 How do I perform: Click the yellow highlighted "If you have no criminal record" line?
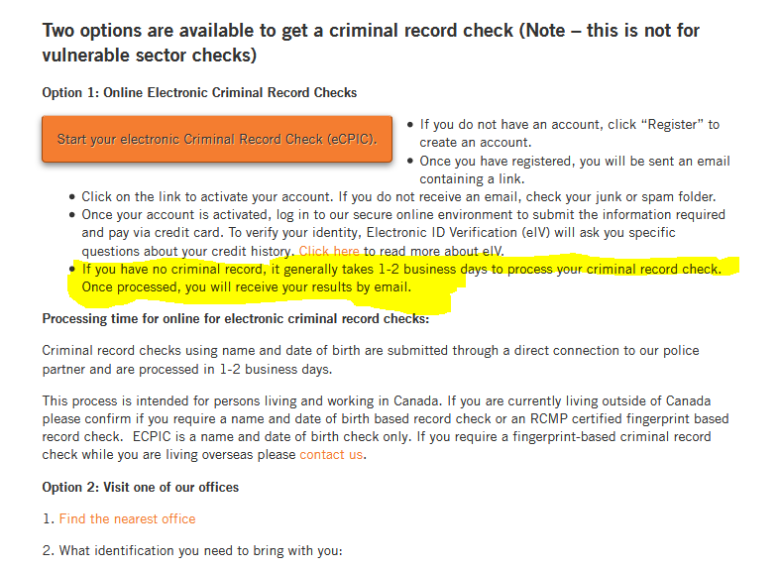401,269
